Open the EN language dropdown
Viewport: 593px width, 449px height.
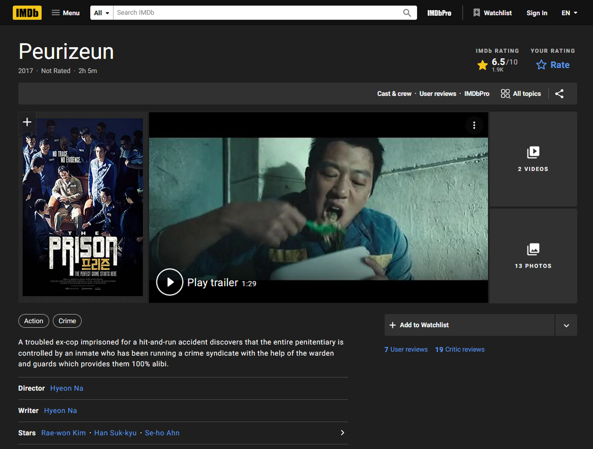[569, 13]
